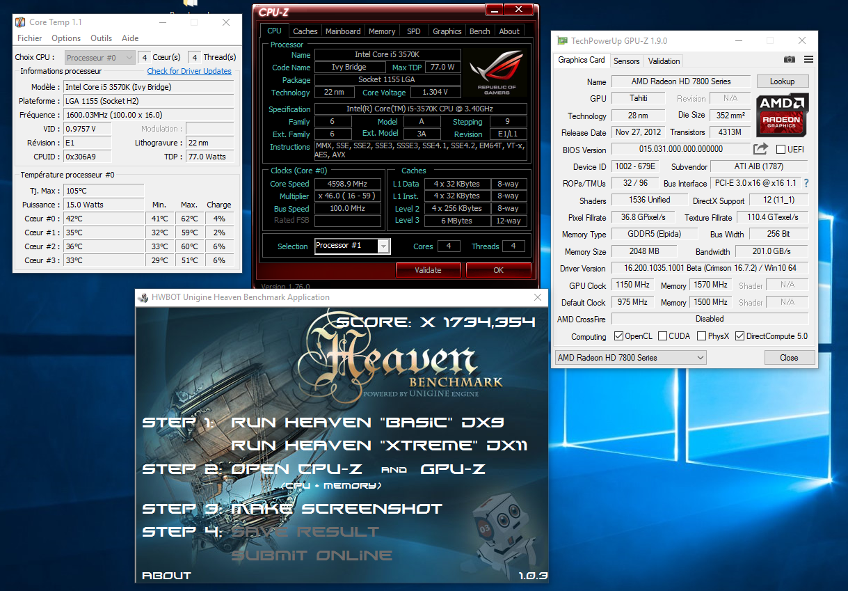Viewport: 848px width, 591px height.
Task: Open the Aide menu in Core Temp
Action: tap(130, 38)
